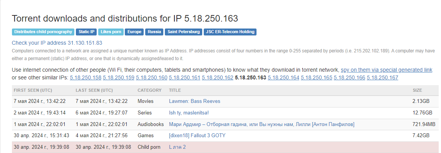Image resolution: width=441 pixels, height=153 pixels.
Task: Open the Мари Ардмир audiobook link
Action: pyautogui.click(x=262, y=124)
